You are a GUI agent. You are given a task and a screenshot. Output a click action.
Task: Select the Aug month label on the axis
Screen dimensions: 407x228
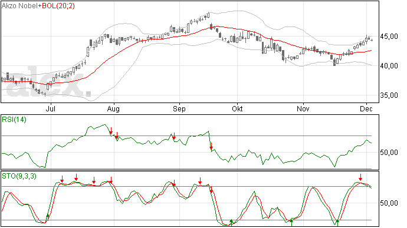113,109
